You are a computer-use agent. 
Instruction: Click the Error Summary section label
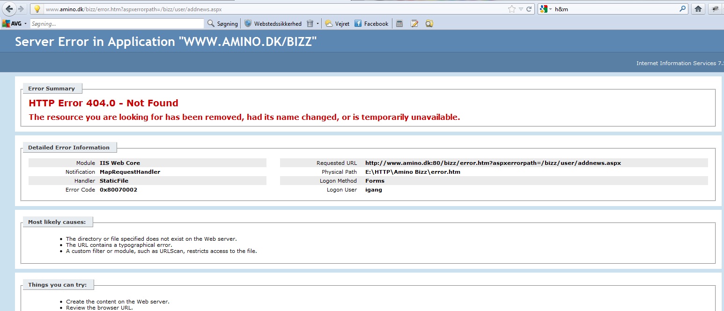click(52, 89)
